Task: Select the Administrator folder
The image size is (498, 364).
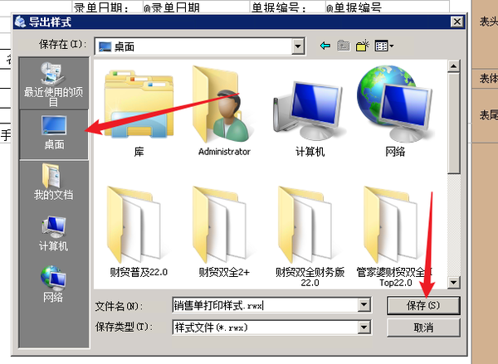Action: point(225,111)
